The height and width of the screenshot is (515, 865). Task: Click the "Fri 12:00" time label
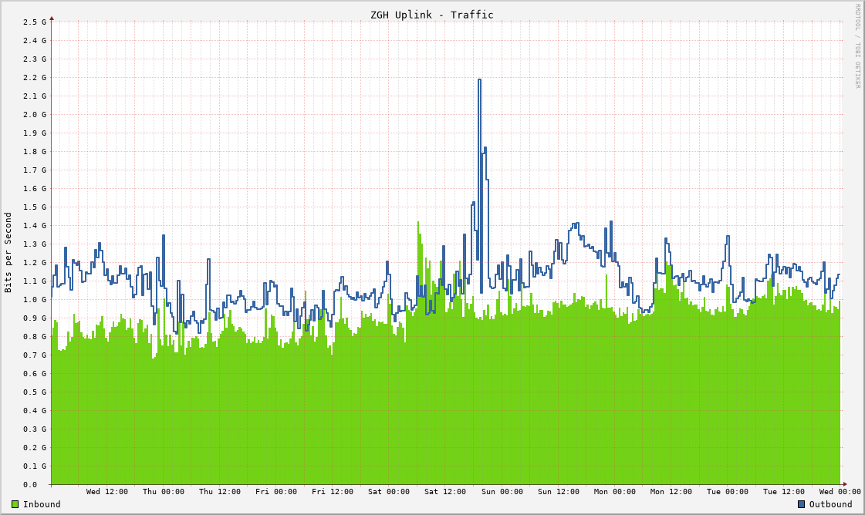pos(332,491)
